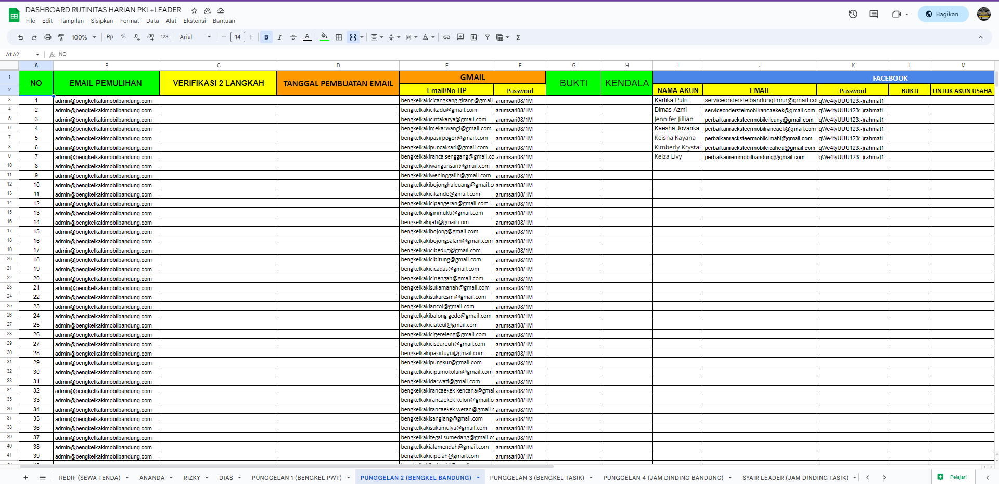999x484 pixels.
Task: Toggle bold formatting
Action: click(x=266, y=37)
